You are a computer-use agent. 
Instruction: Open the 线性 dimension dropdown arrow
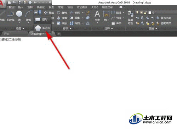[124, 13]
